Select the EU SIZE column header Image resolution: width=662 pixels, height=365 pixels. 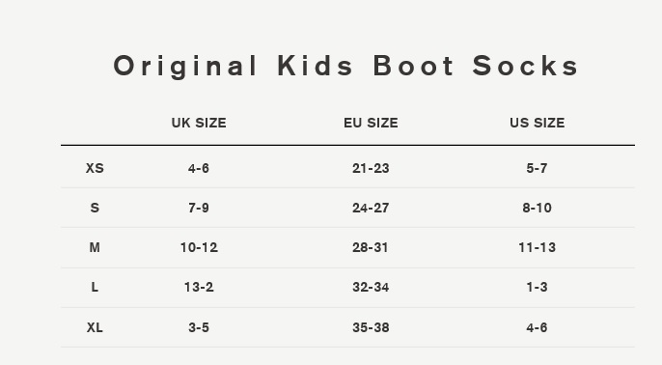click(x=371, y=123)
